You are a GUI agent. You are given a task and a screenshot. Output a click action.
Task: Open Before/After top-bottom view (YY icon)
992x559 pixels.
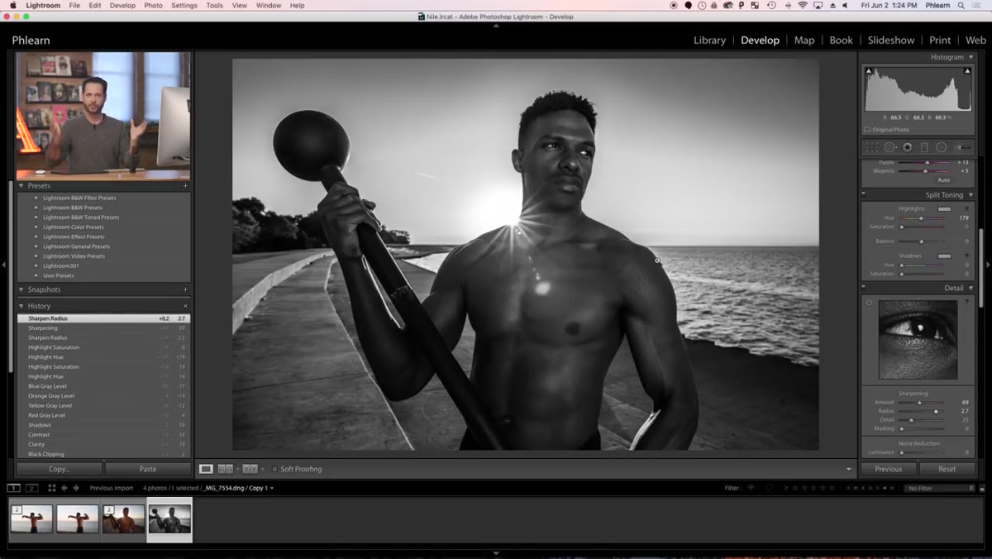250,469
